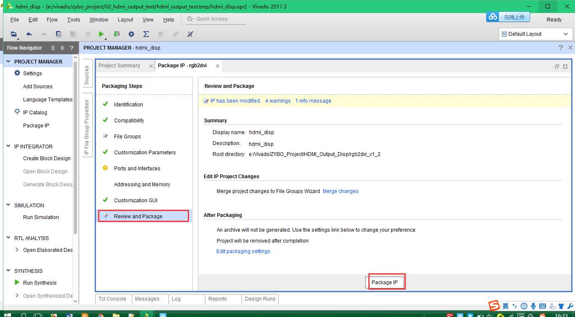Image resolution: width=575 pixels, height=317 pixels.
Task: Expand Open Synthesized Design item
Action: coord(17,296)
